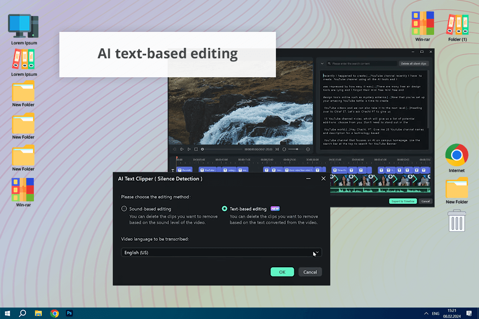This screenshot has width=479, height=319.
Task: Click the fit-to-window icon next to timecode
Action: 277,149
